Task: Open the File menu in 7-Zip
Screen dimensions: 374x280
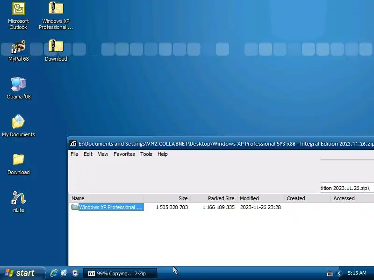Action: pyautogui.click(x=74, y=154)
